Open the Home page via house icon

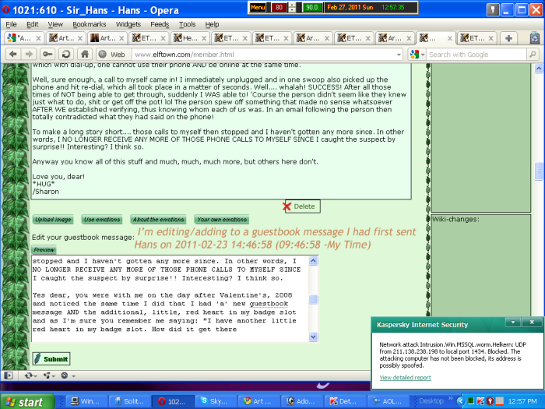(84, 55)
